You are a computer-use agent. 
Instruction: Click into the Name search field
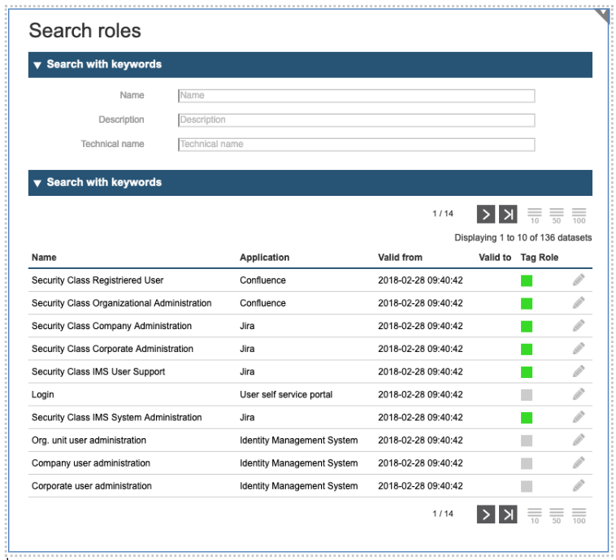[356, 95]
